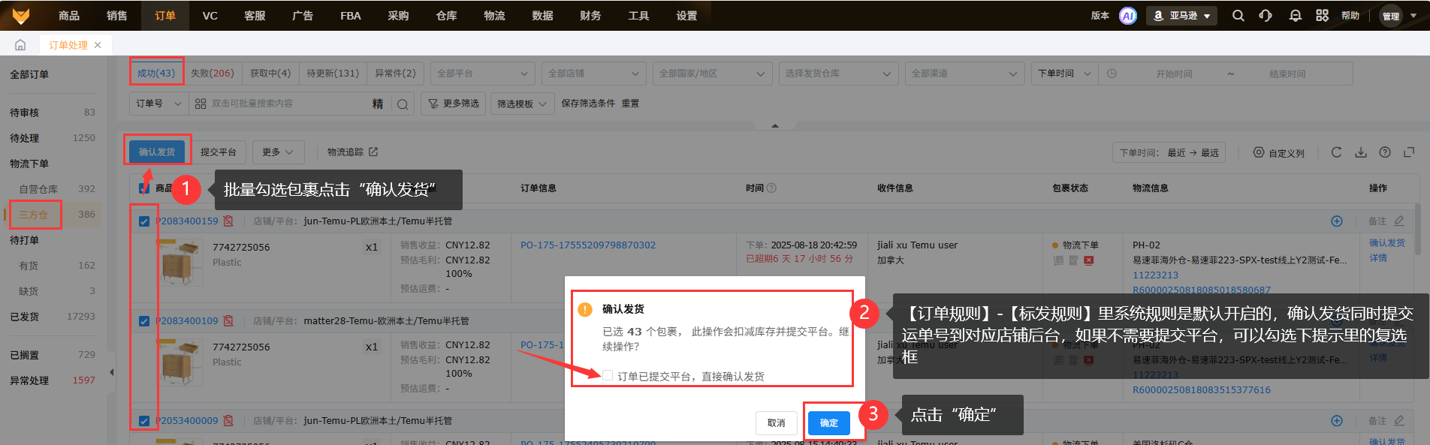Image resolution: width=1430 pixels, height=445 pixels.
Task: Click the edit remark pencil on order 2083400159
Action: point(1399,221)
